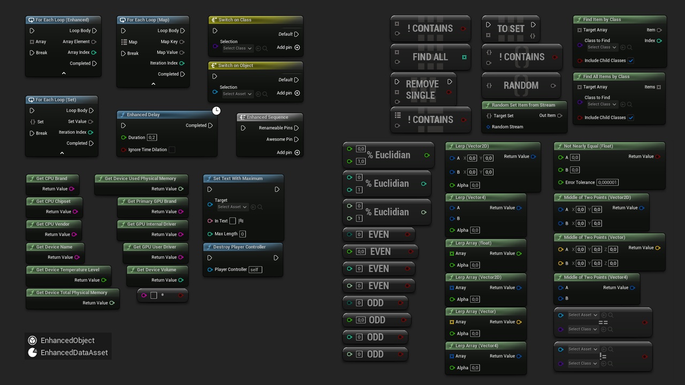Click Index output pin on Find Item by Class
Image resolution: width=685 pixels, height=385 pixels.
pos(659,41)
